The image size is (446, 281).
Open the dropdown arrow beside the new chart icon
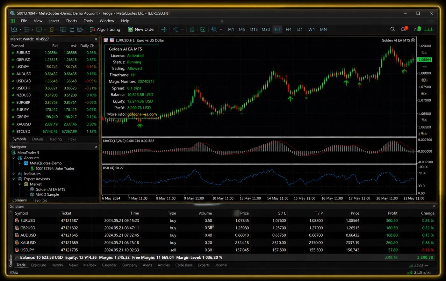tap(20, 29)
